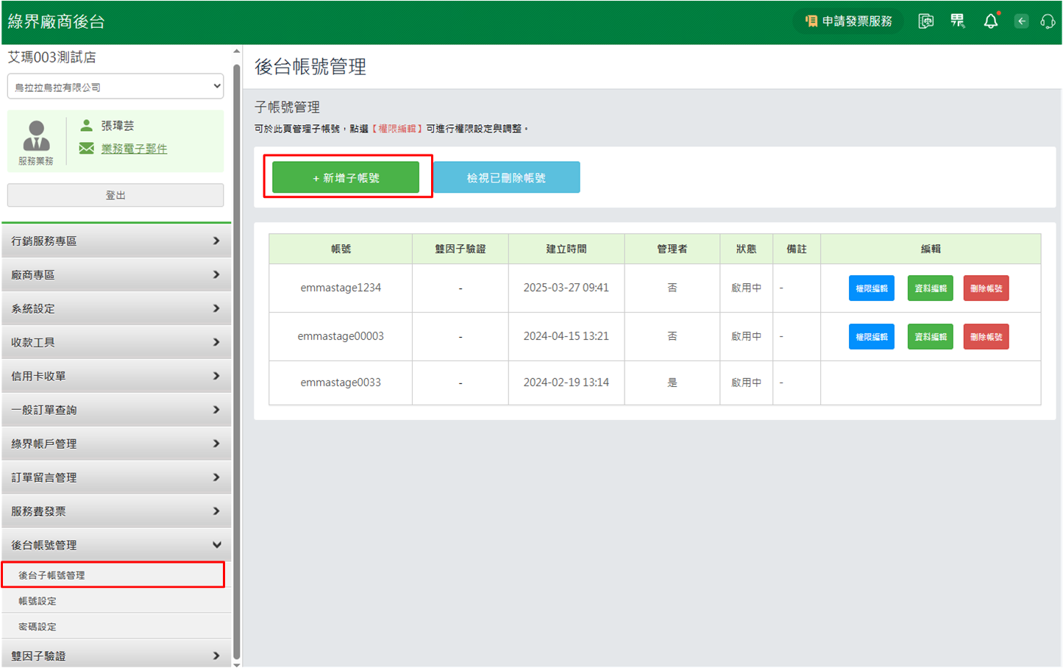
Task: Click the gray service agent avatar icon
Action: pyautogui.click(x=36, y=135)
